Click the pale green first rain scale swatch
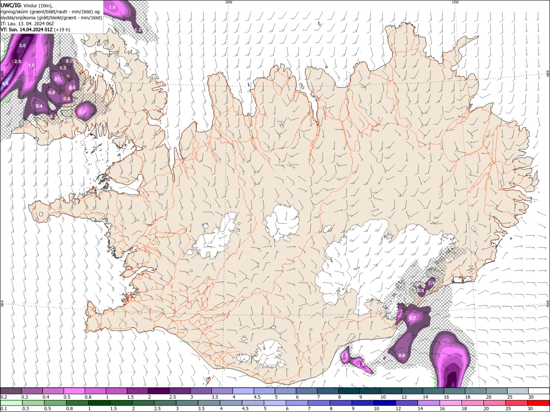 [x=11, y=403]
